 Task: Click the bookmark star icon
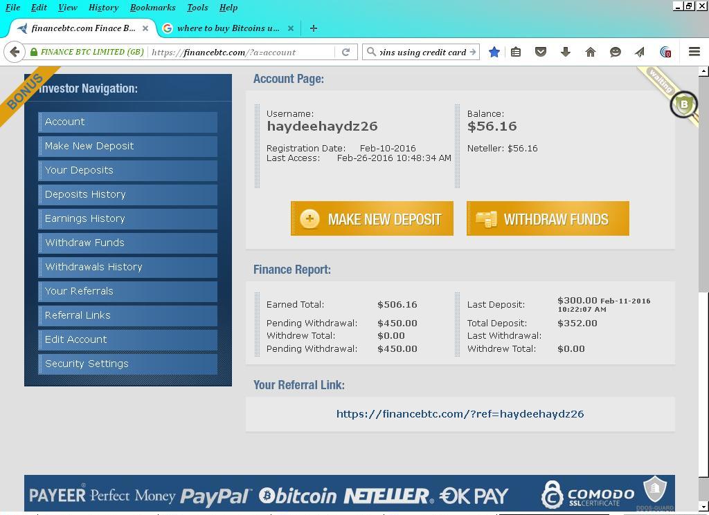click(494, 52)
